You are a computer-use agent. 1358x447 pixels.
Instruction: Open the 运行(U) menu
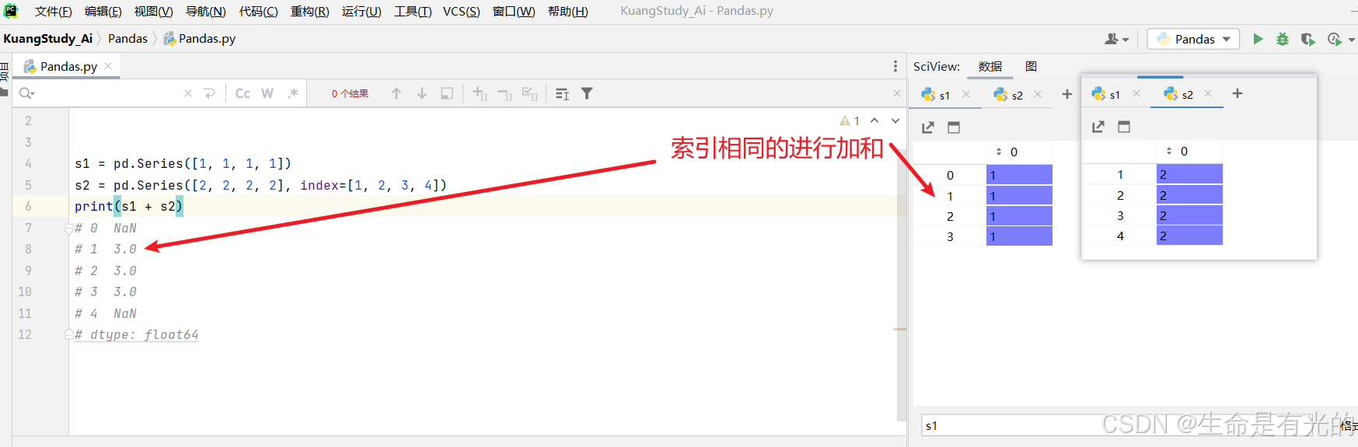pos(361,11)
